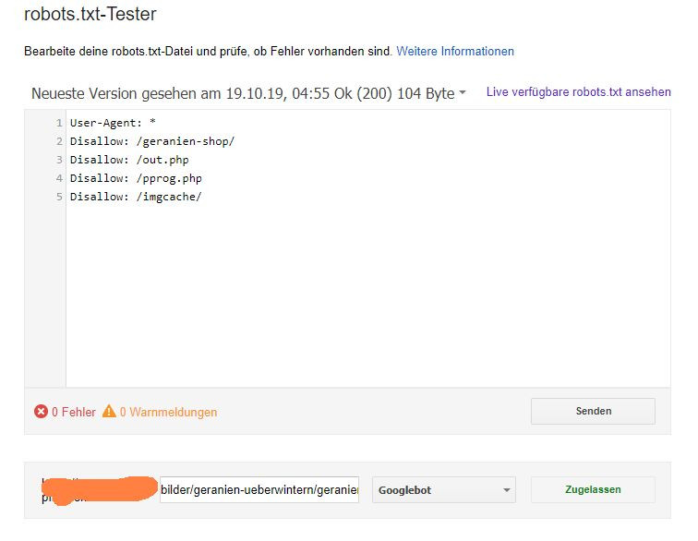Image resolution: width=698 pixels, height=541 pixels.
Task: Click line number 1 in the gutter
Action: coord(59,123)
